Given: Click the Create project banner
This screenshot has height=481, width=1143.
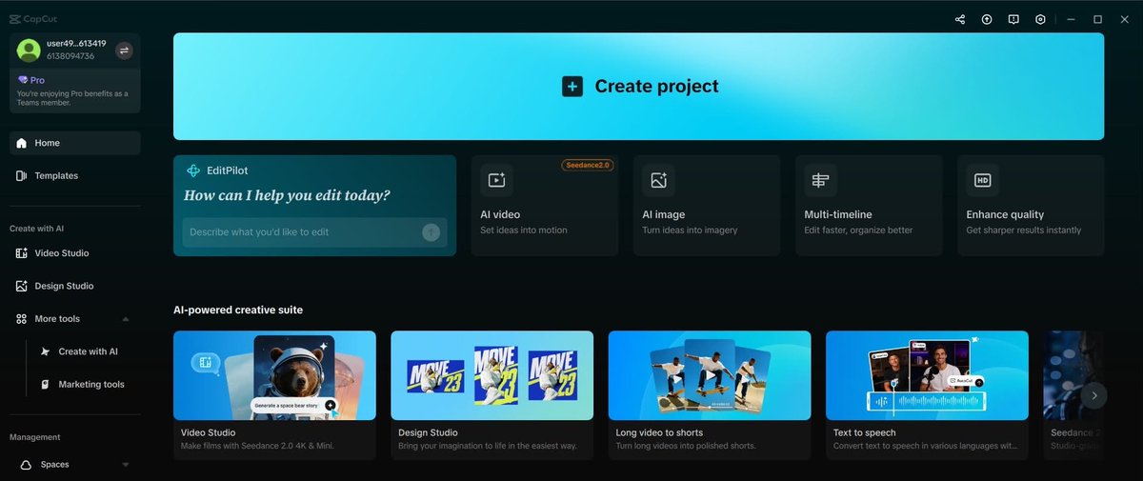Looking at the screenshot, I should 638,87.
